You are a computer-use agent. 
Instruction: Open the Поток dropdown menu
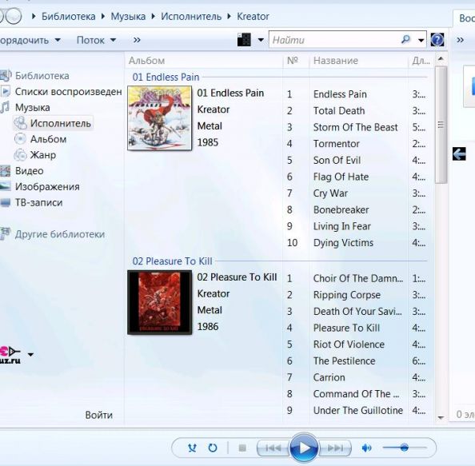pos(96,40)
